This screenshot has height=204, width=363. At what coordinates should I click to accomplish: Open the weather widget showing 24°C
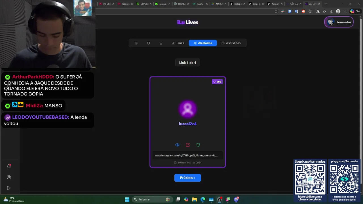click(13, 199)
